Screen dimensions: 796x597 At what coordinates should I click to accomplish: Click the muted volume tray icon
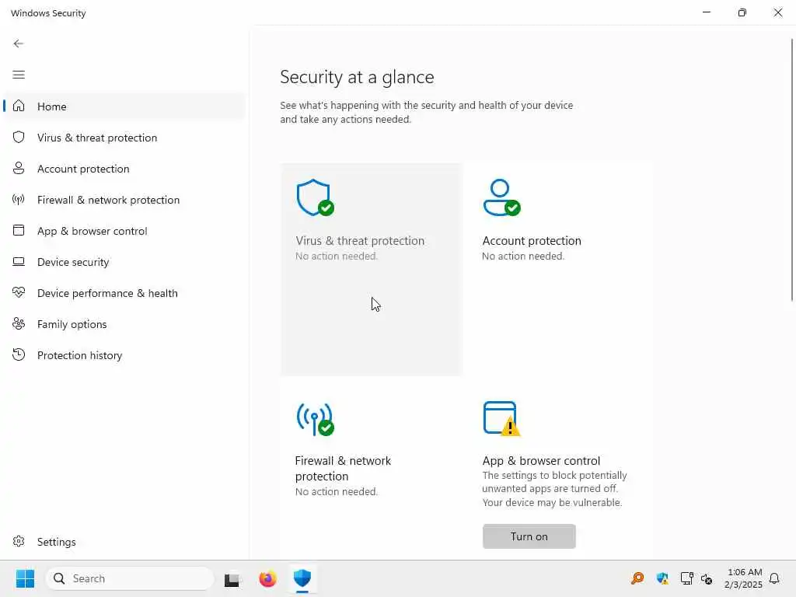(x=707, y=578)
